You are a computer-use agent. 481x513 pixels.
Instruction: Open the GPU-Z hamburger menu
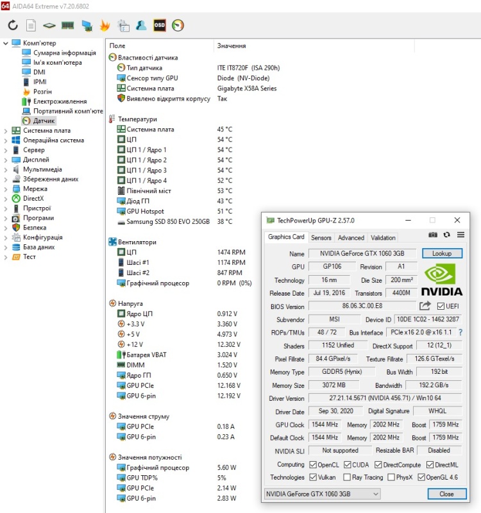(x=460, y=235)
